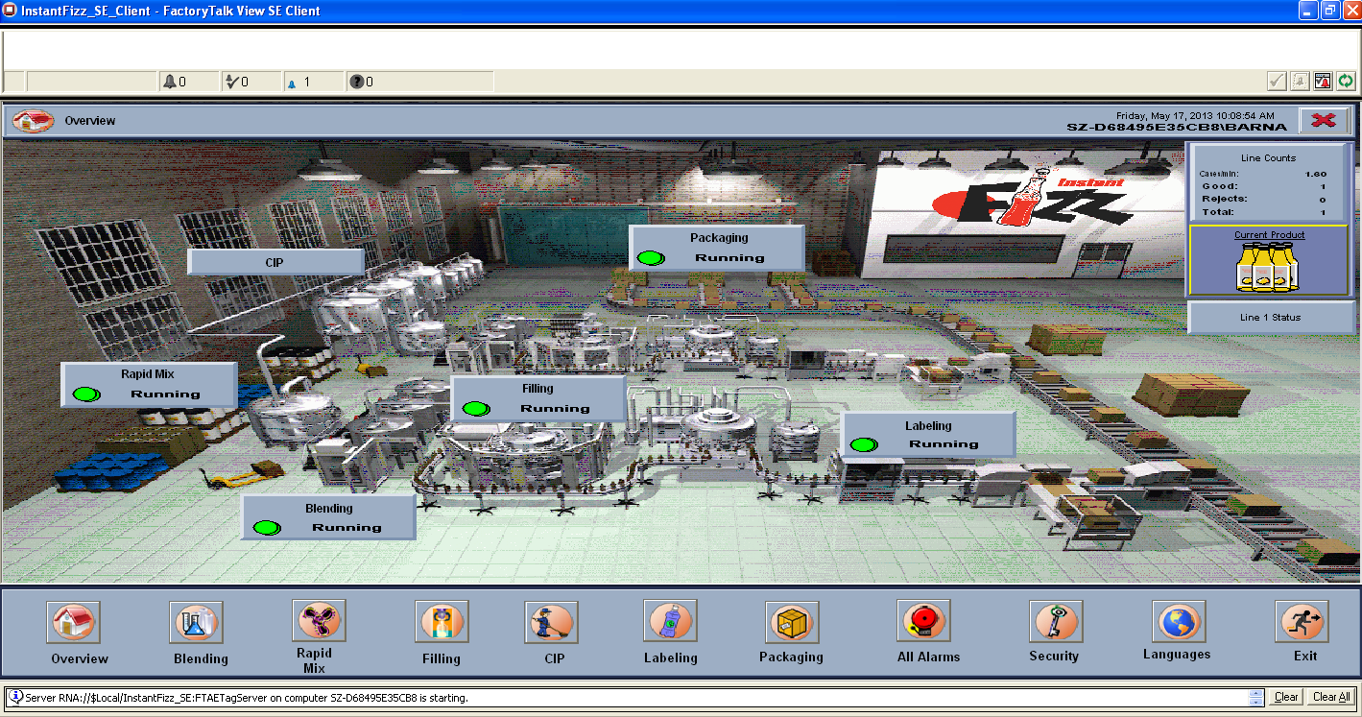Click the Current Product link
This screenshot has height=717, width=1362.
(x=1270, y=234)
